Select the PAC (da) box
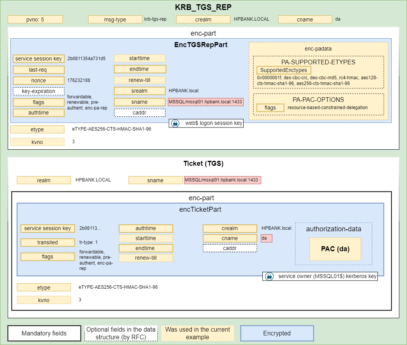Viewport: 407px width, 345px height. pos(335,249)
